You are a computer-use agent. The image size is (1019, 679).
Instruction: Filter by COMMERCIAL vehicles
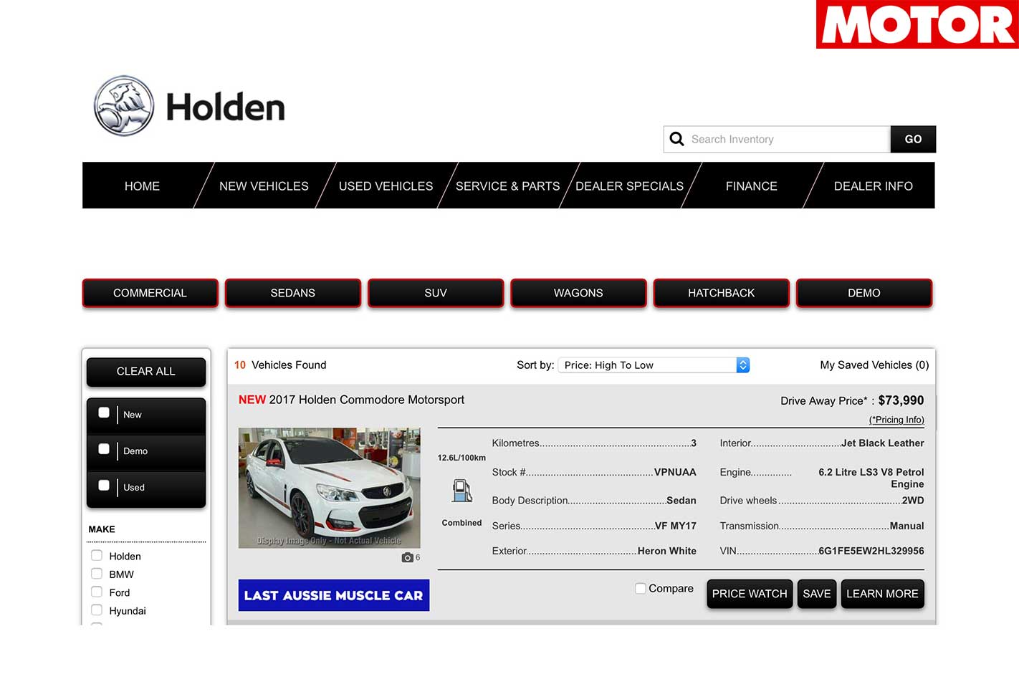pos(150,293)
